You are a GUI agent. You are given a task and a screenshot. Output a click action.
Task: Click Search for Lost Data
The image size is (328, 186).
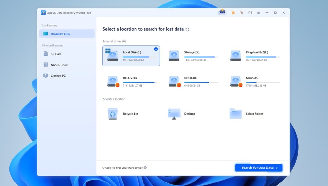coord(258,167)
